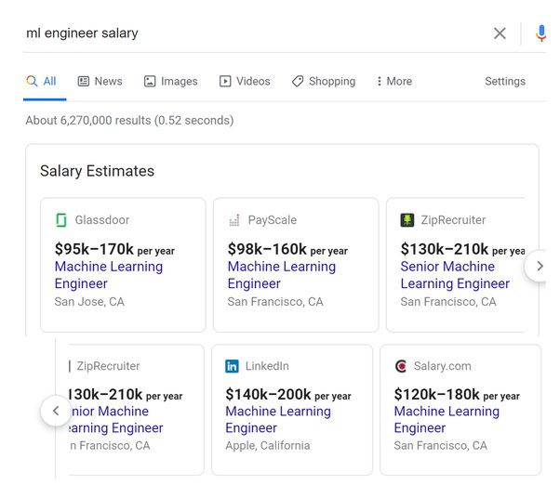Click the magnifier icon in All tab
The image size is (560, 485).
click(32, 81)
